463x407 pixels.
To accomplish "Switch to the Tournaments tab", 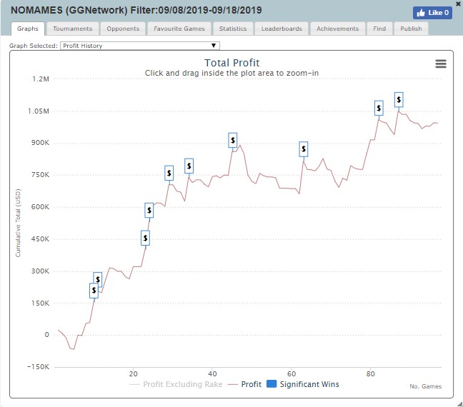I will tap(72, 29).
